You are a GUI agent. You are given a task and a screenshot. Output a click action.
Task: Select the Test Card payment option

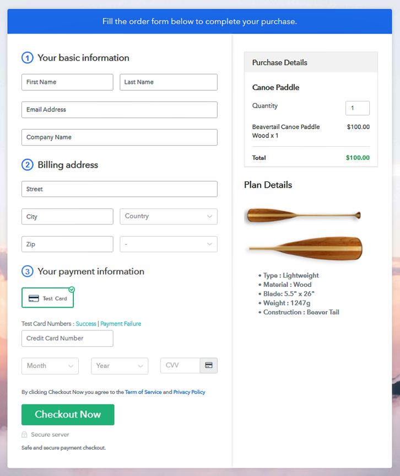point(47,298)
